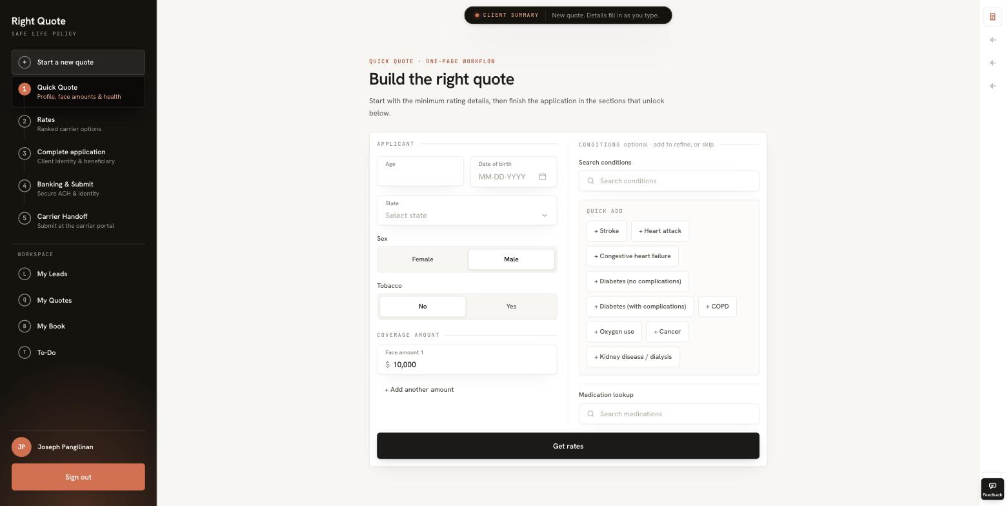
Task: Go to Quick Quote step
Action: click(78, 92)
